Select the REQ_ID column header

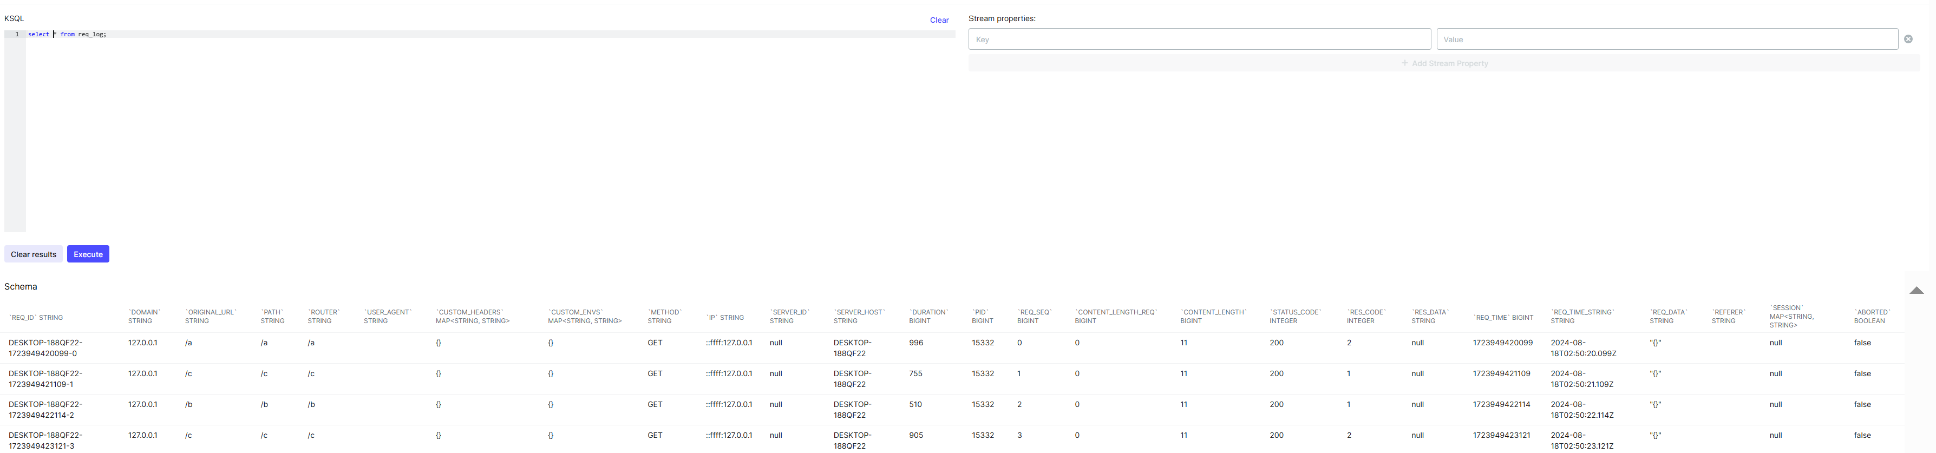point(36,317)
